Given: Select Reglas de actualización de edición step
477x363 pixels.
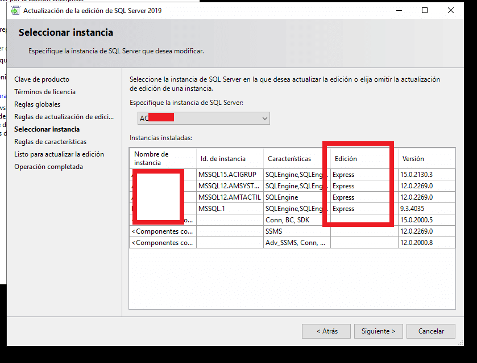Looking at the screenshot, I should click(x=64, y=116).
